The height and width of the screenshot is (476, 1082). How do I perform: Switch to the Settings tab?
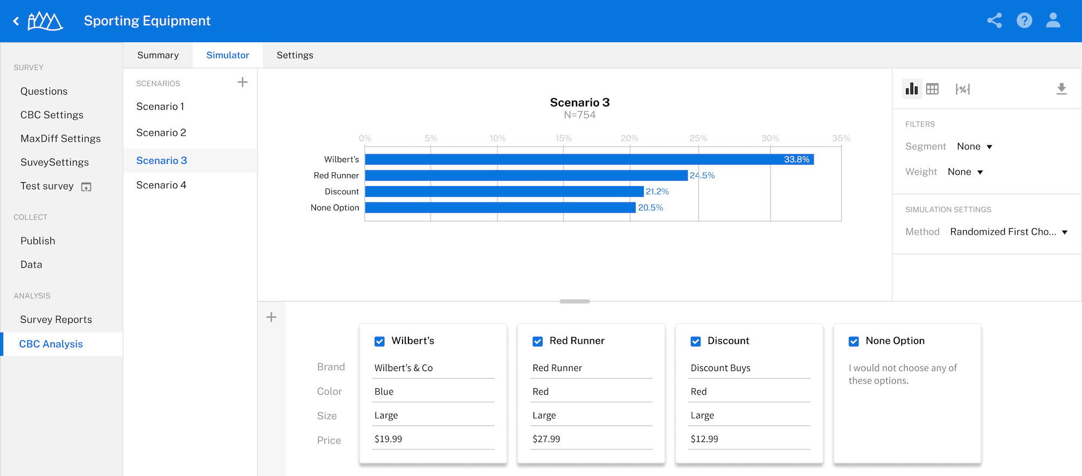(295, 55)
